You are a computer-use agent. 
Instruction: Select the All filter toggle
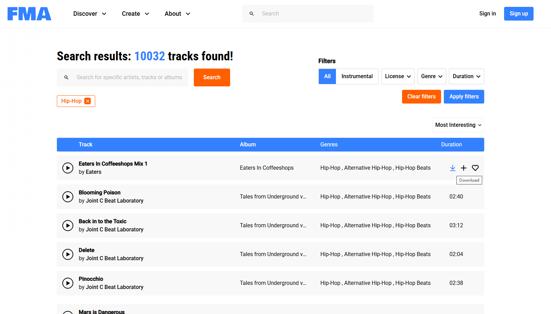point(327,76)
